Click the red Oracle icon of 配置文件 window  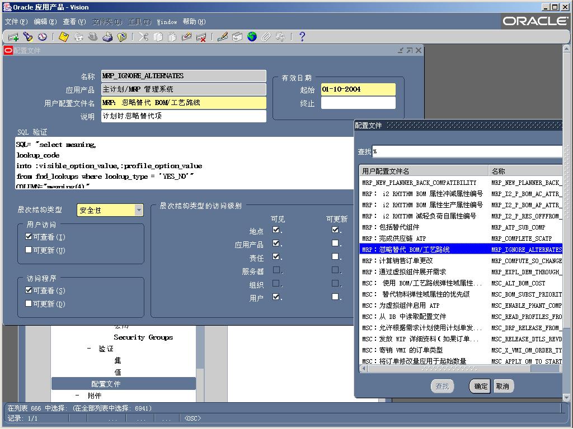click(x=8, y=50)
